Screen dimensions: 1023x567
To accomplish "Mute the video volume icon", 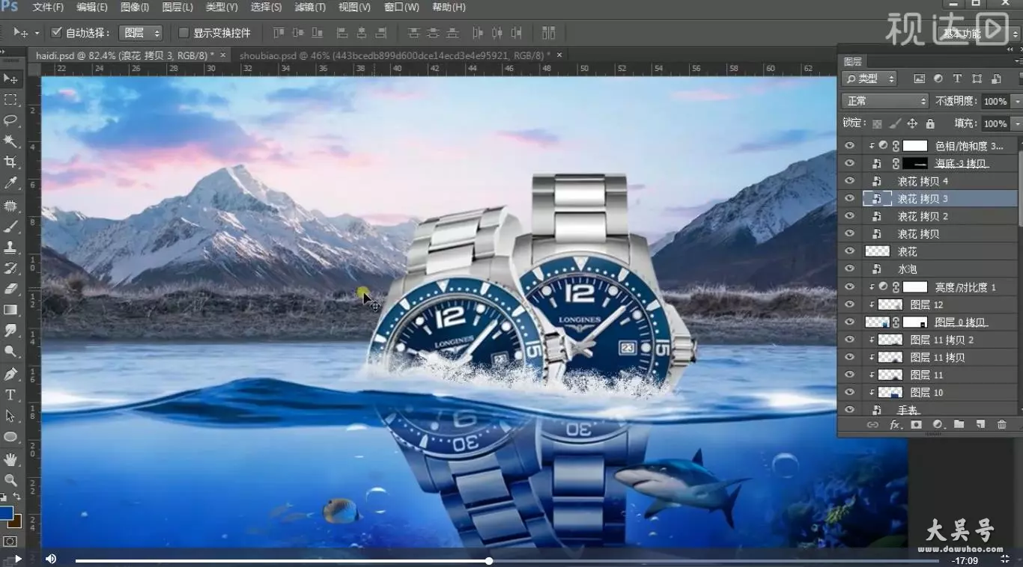I will click(51, 559).
